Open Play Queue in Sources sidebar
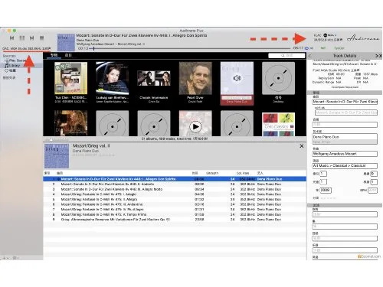Viewport: 383px width, 287px height. click(16, 60)
